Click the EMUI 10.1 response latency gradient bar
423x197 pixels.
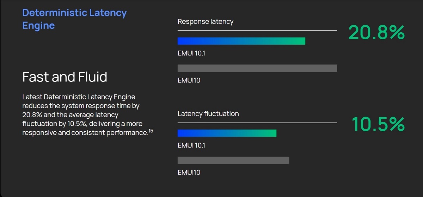coord(241,41)
